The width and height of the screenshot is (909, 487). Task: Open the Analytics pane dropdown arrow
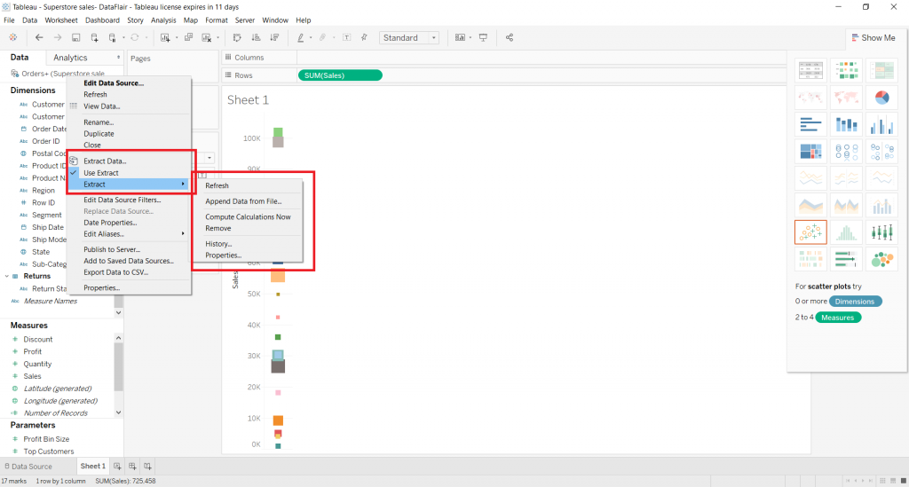point(118,58)
